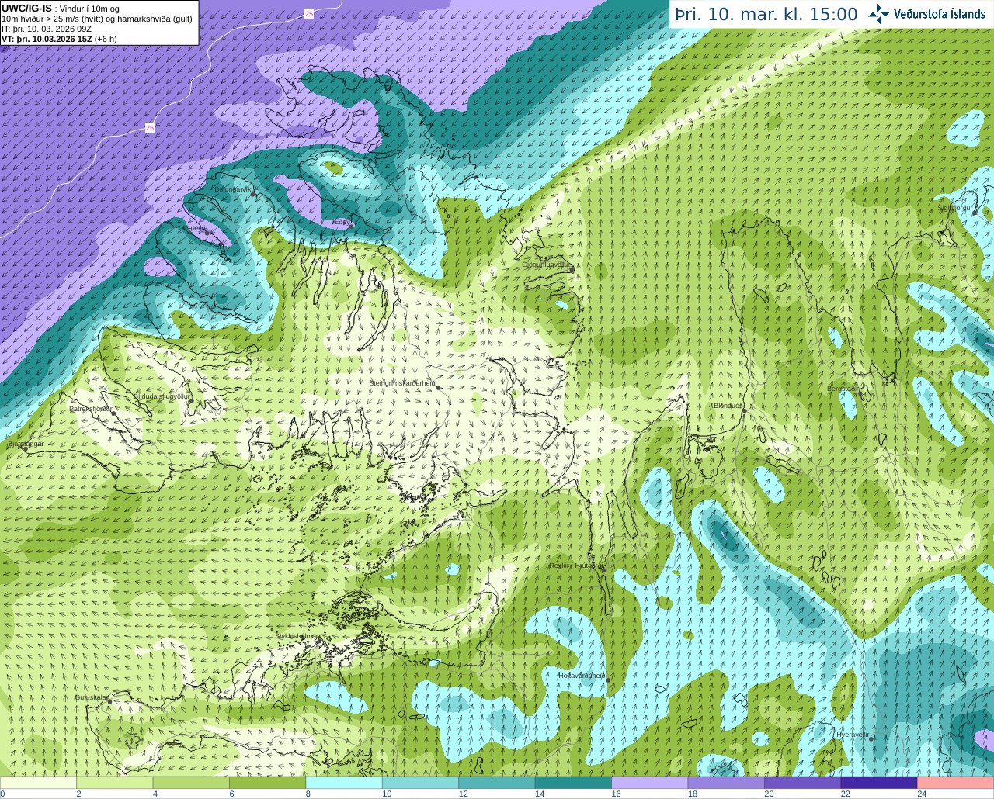Click the legend value '16'
Screen dimensions: 994x799
click(617, 794)
